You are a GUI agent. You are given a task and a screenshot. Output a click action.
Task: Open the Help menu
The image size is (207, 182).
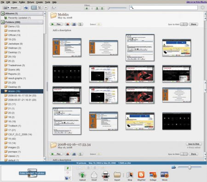coord(54,2)
